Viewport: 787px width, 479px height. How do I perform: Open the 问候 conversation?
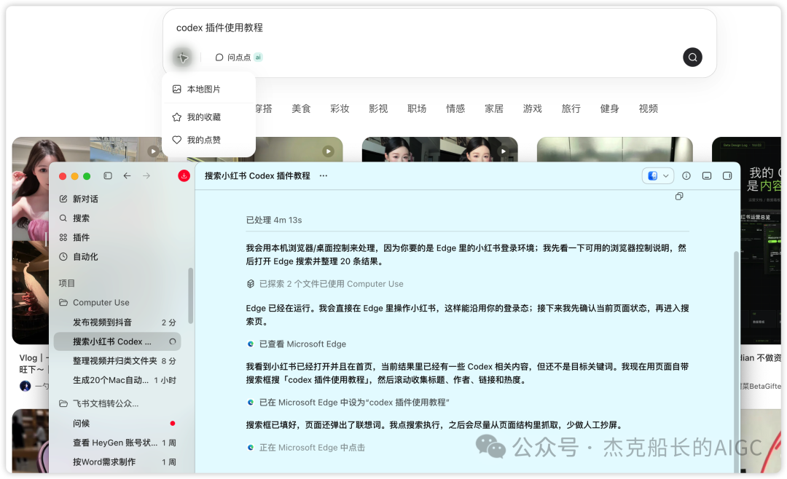117,424
